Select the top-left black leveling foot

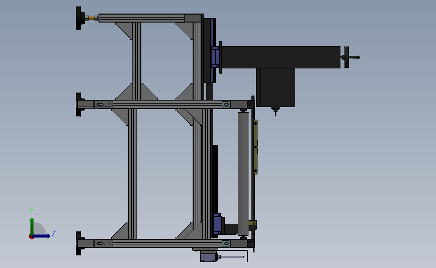click(79, 18)
